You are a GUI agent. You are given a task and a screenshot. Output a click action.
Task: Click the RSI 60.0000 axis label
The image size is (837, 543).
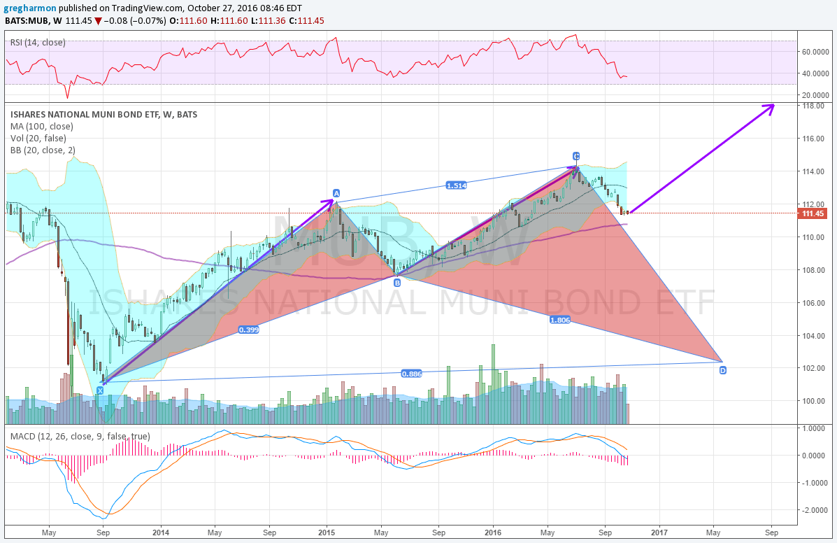[x=815, y=52]
